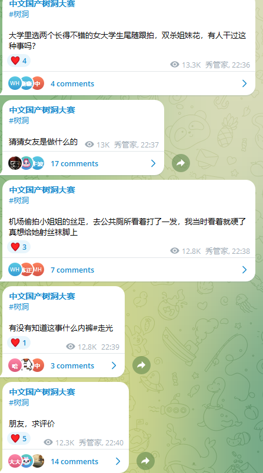Open the 3 comments link

click(x=72, y=365)
